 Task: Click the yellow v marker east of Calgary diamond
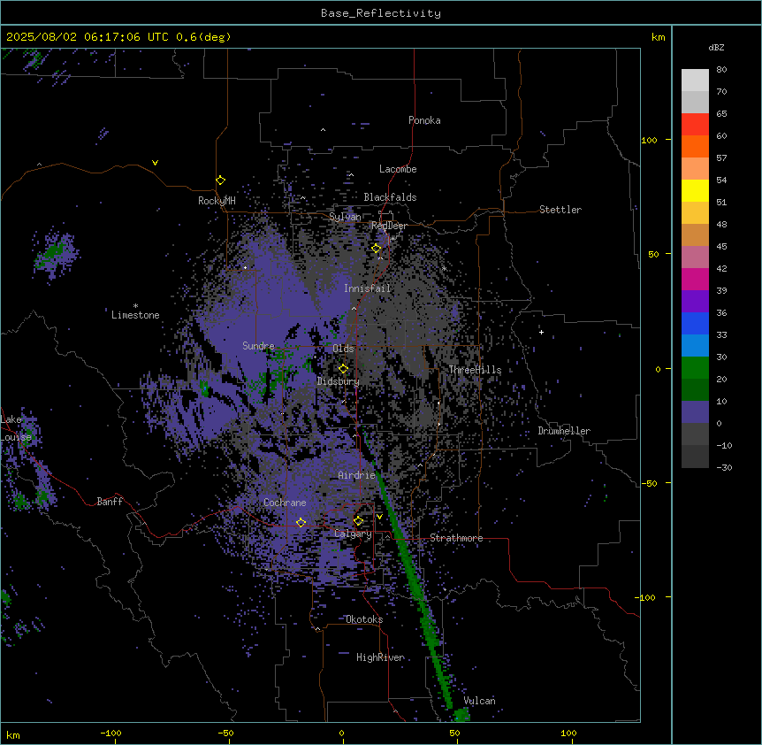click(x=379, y=517)
